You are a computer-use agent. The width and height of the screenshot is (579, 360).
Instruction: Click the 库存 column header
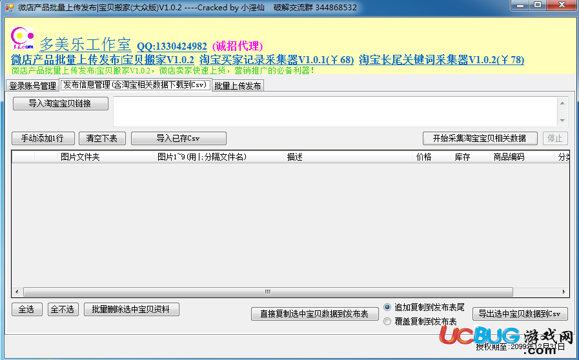point(471,157)
